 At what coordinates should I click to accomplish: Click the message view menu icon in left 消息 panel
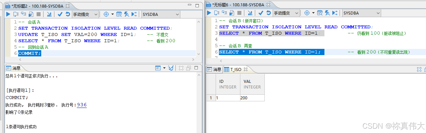click(158, 68)
